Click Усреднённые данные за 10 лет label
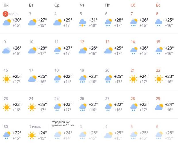 [63, 124]
